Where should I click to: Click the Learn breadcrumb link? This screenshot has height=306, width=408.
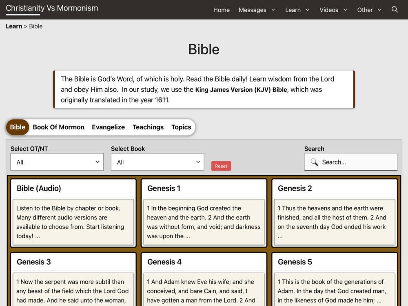click(x=14, y=26)
